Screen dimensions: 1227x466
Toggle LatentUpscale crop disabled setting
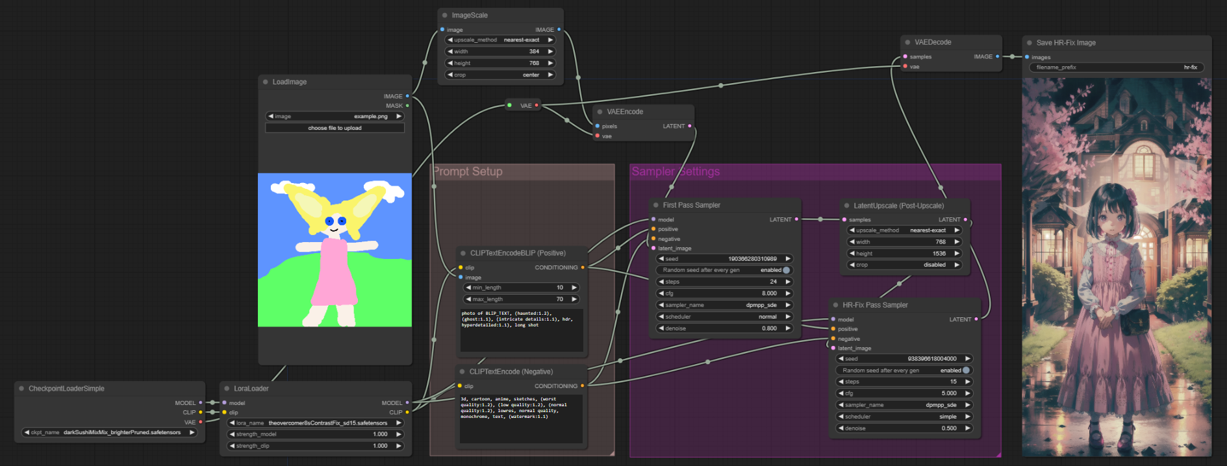[904, 265]
